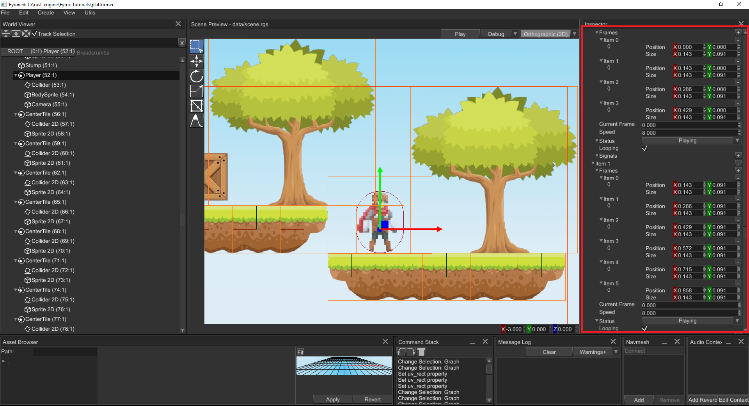Activate the Scale tool
Image resolution: width=749 pixels, height=406 pixels.
pyautogui.click(x=197, y=91)
